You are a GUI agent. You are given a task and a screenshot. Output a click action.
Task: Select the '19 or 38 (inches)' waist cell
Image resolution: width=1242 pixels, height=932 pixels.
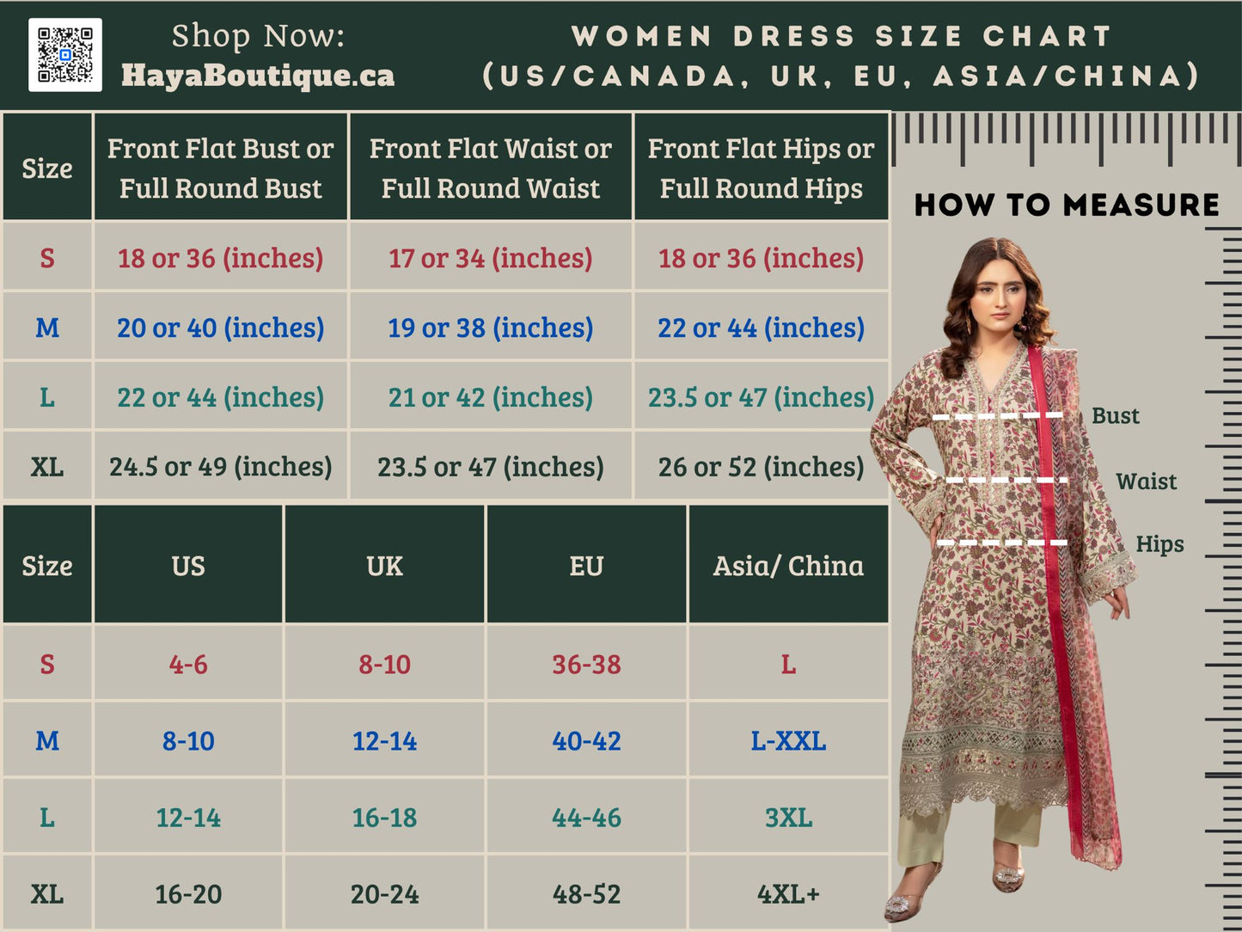(x=491, y=328)
